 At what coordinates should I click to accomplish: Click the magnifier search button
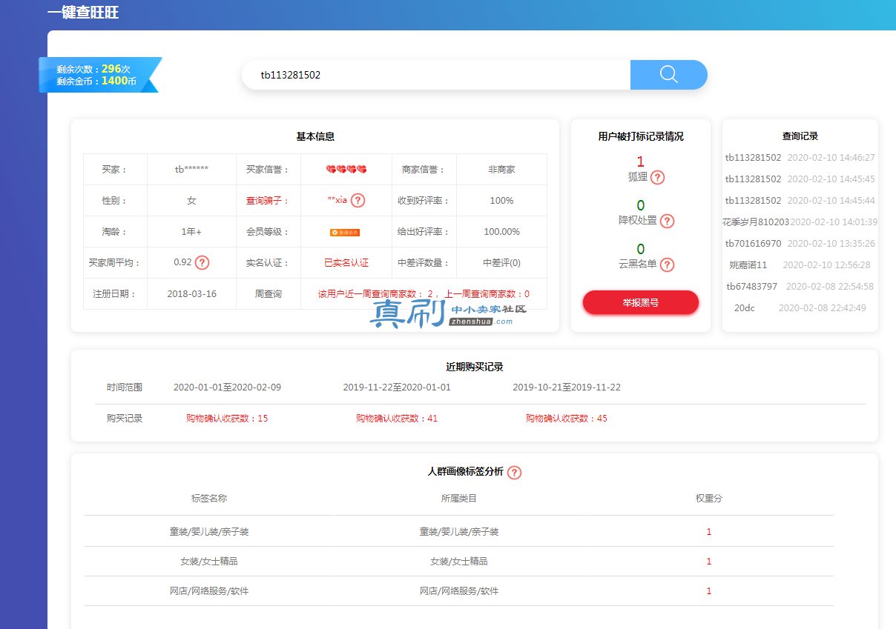click(x=668, y=75)
